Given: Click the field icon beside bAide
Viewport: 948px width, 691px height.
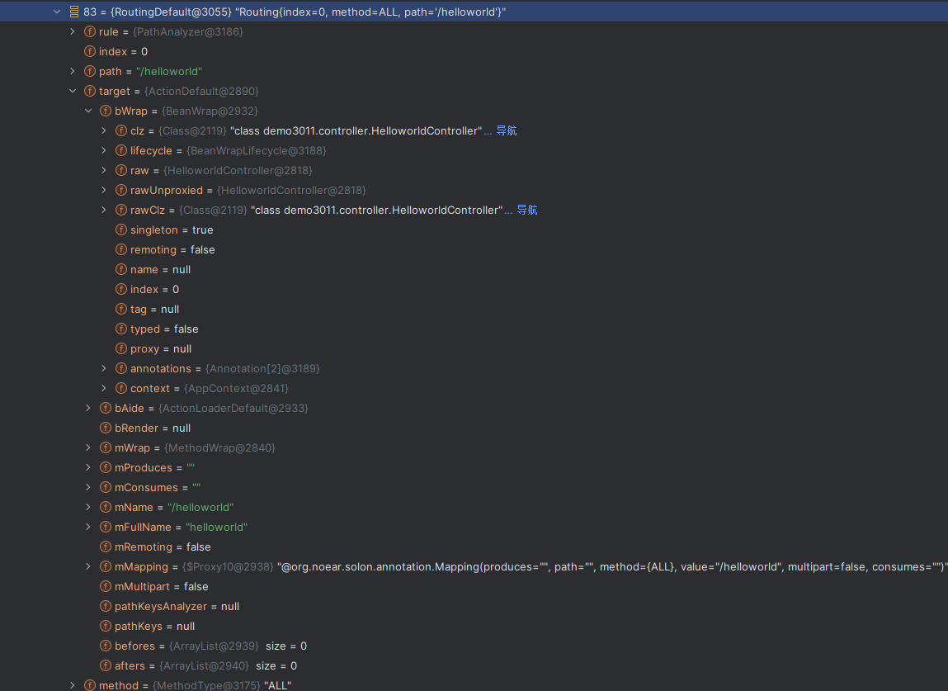Looking at the screenshot, I should [x=106, y=408].
